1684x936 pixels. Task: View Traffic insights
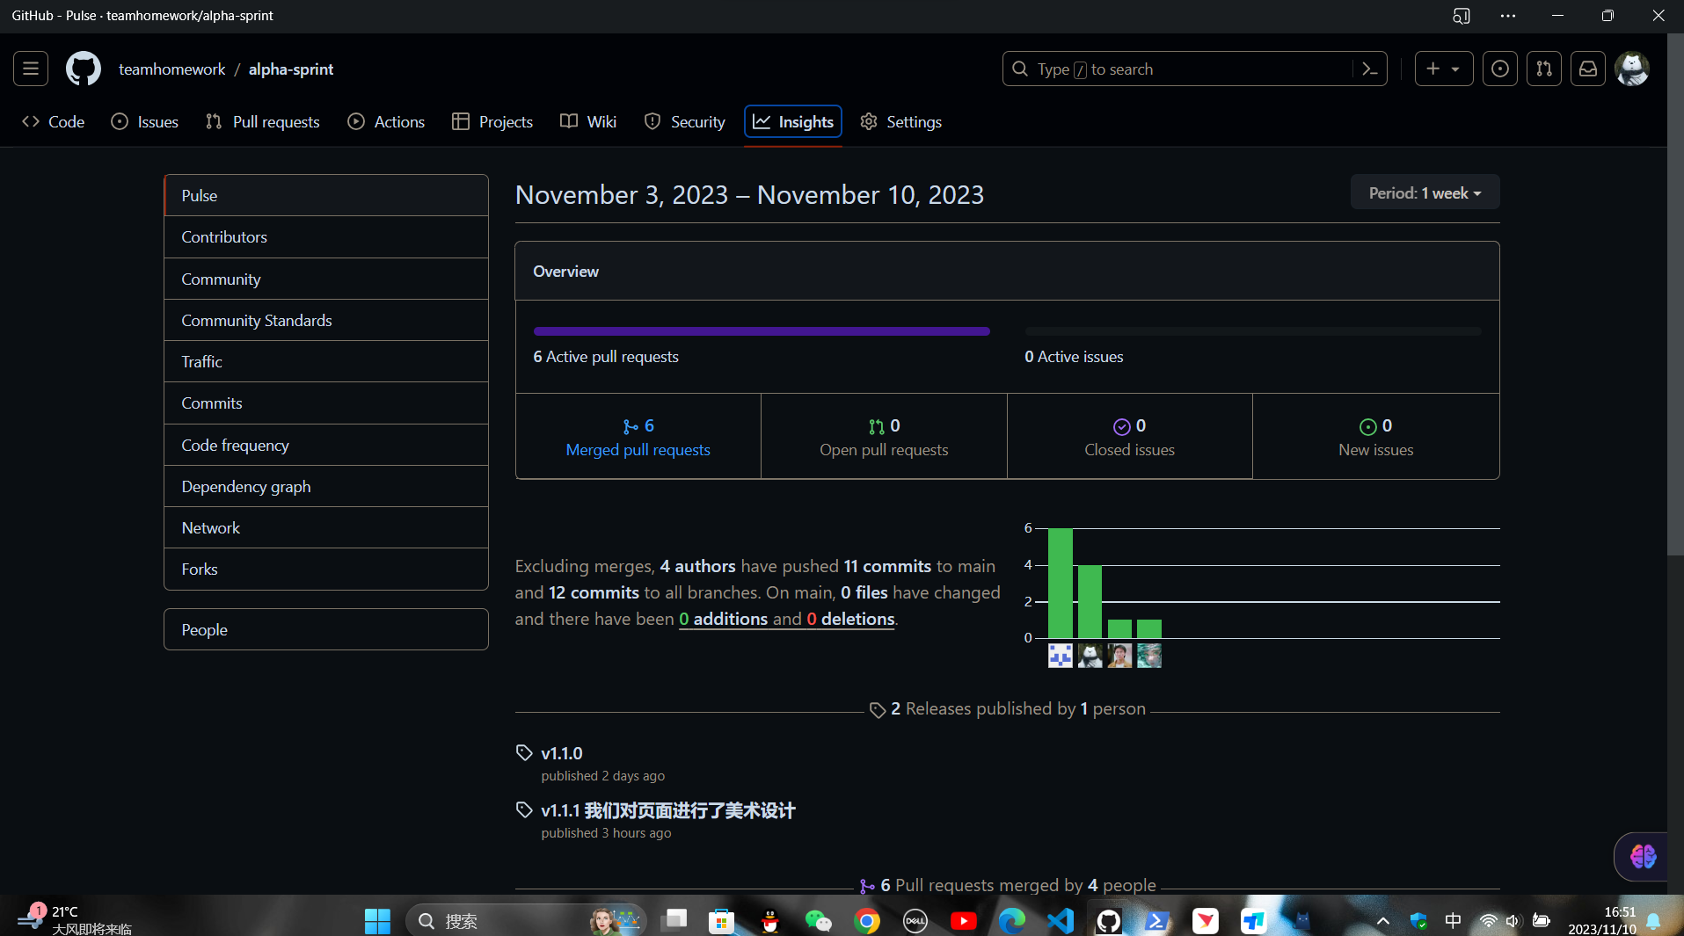pyautogui.click(x=326, y=361)
